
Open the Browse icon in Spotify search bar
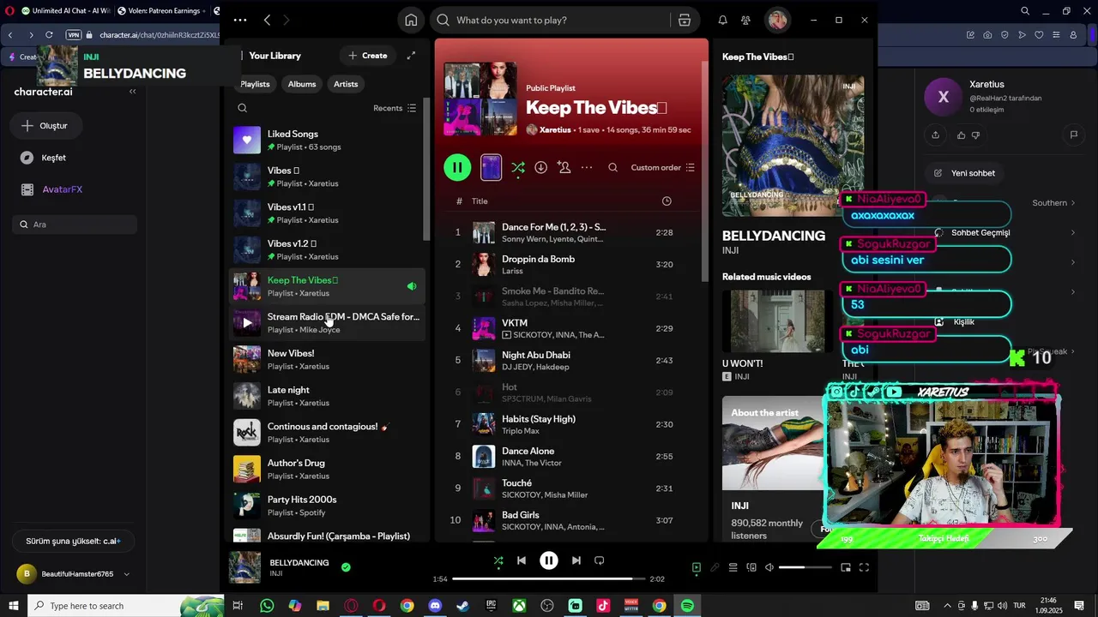click(685, 20)
